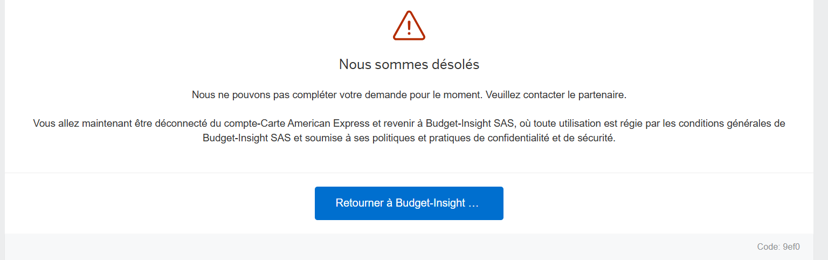Click the word "désolés" in the heading

[x=456, y=65]
